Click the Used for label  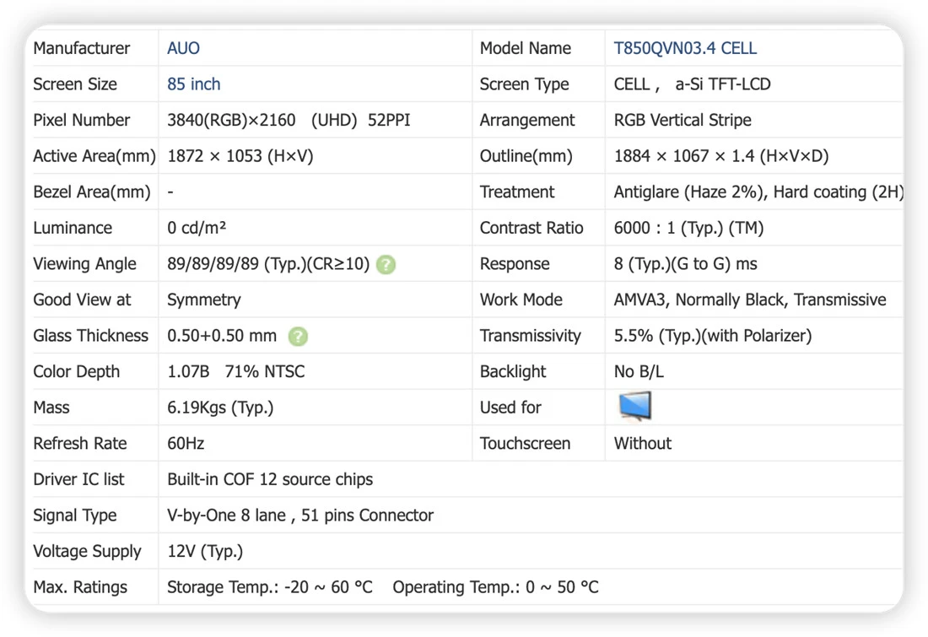510,408
